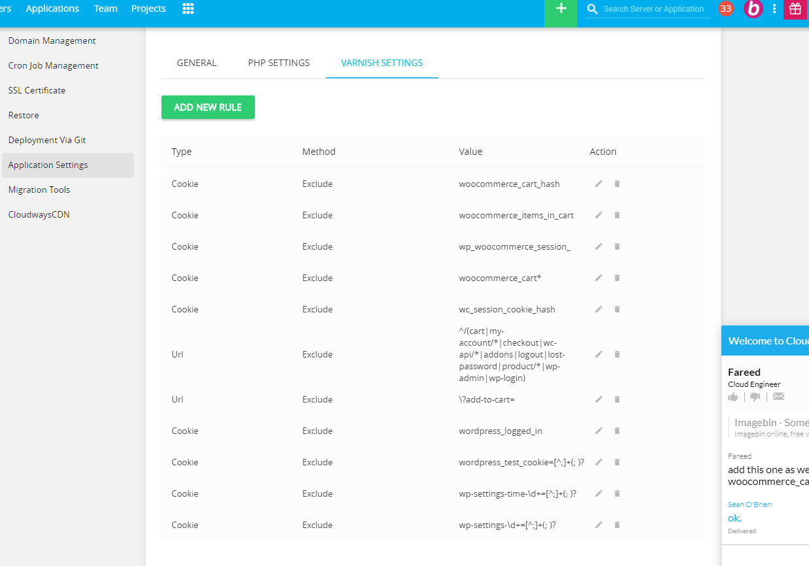The height and width of the screenshot is (566, 809).
Task: Delete the wordpress_test_cookie rule
Action: 617,462
